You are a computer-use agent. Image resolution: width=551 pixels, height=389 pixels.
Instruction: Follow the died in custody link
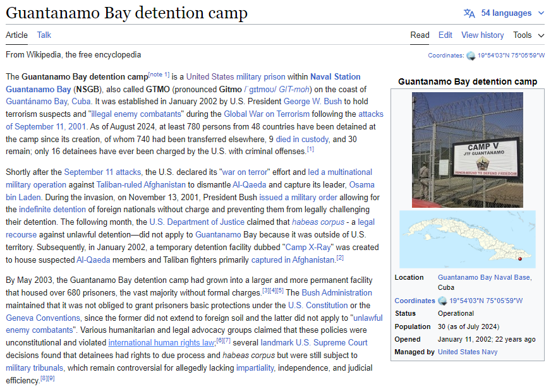point(302,140)
